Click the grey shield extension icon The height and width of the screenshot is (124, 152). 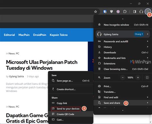[111, 12]
